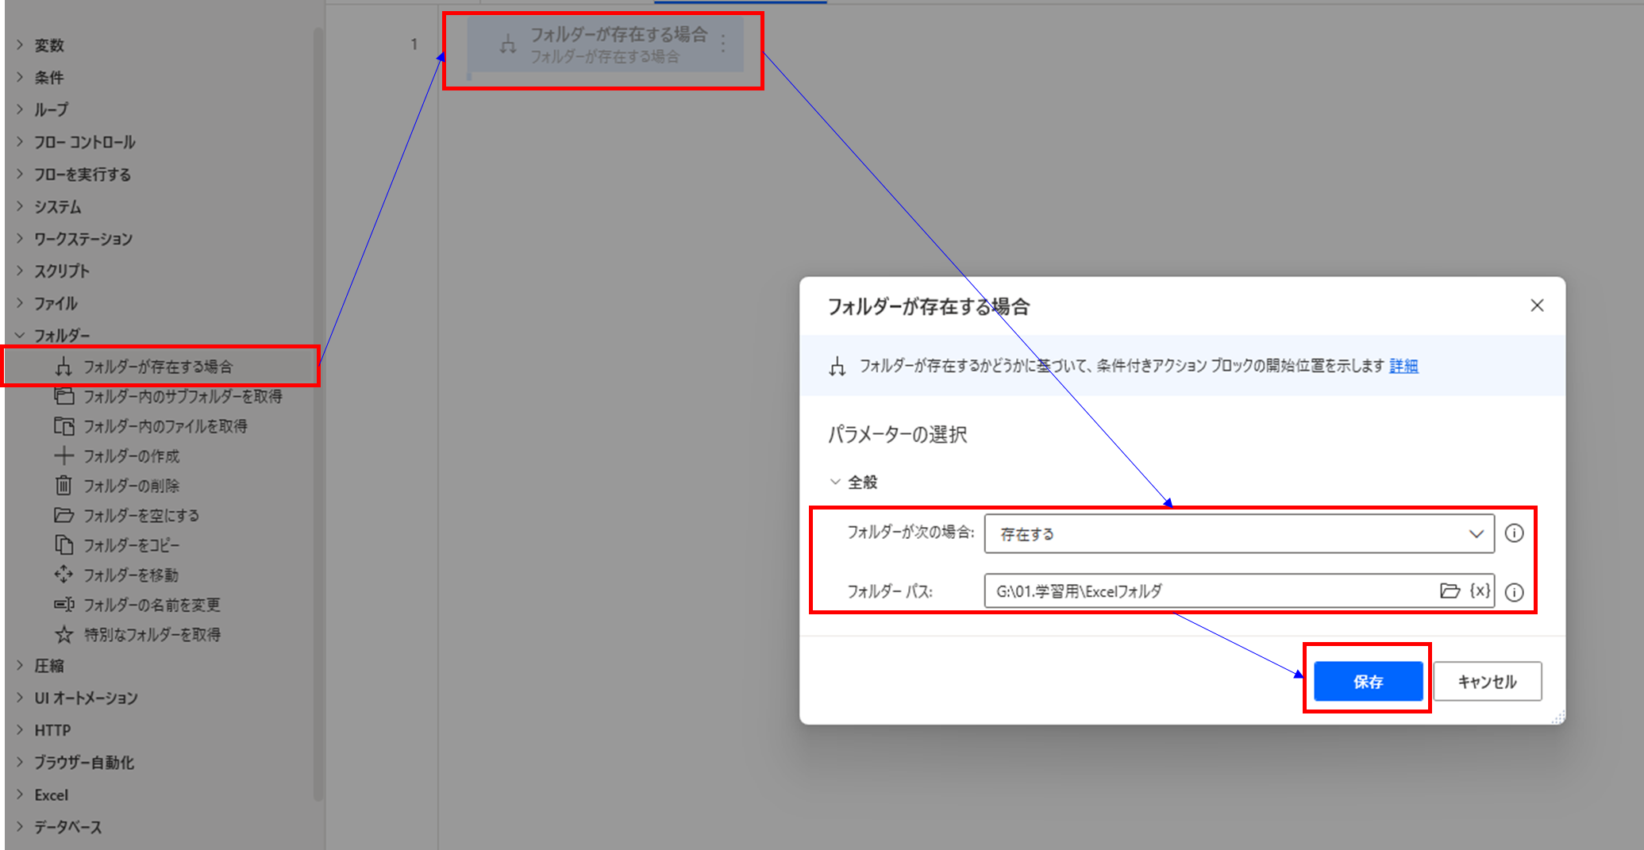
Task: Expand the 変数 category
Action: click(x=20, y=45)
